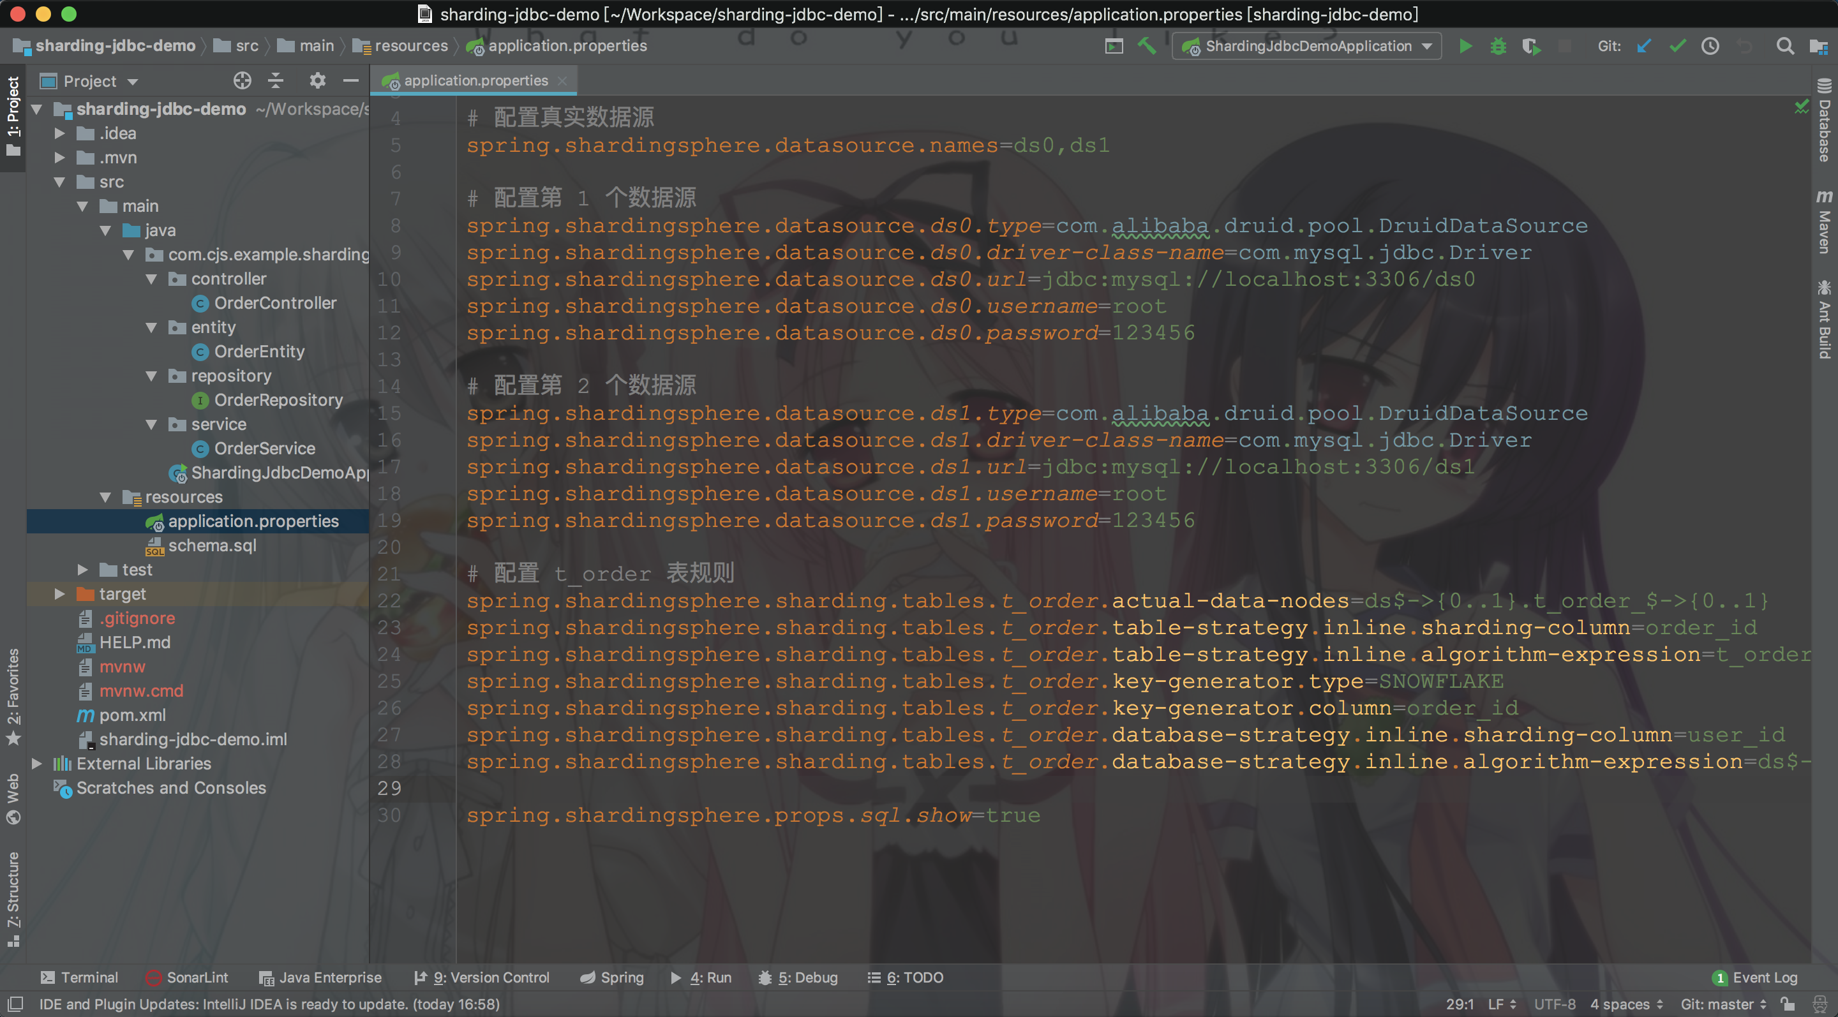This screenshot has width=1838, height=1017.
Task: Toggle the read-only lock icon in status bar
Action: [1788, 1004]
